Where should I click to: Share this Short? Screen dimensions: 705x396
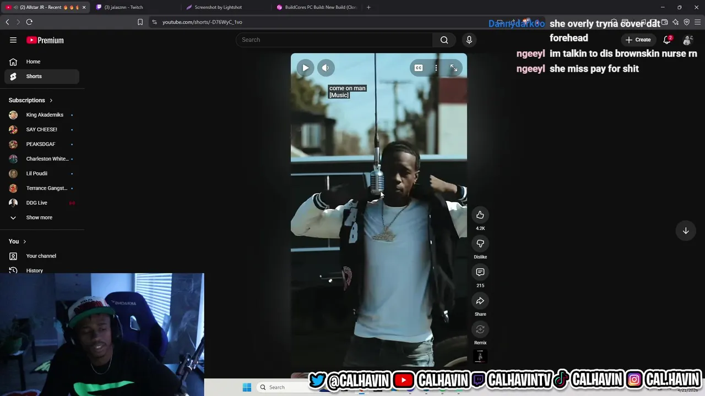(480, 301)
